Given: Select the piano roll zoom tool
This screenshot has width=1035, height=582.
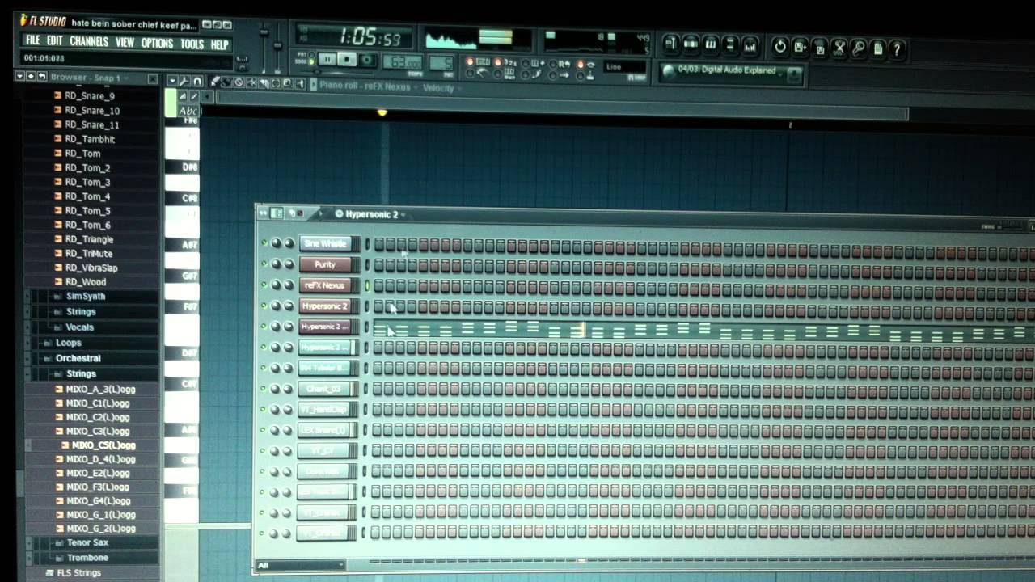Looking at the screenshot, I should pos(288,83).
